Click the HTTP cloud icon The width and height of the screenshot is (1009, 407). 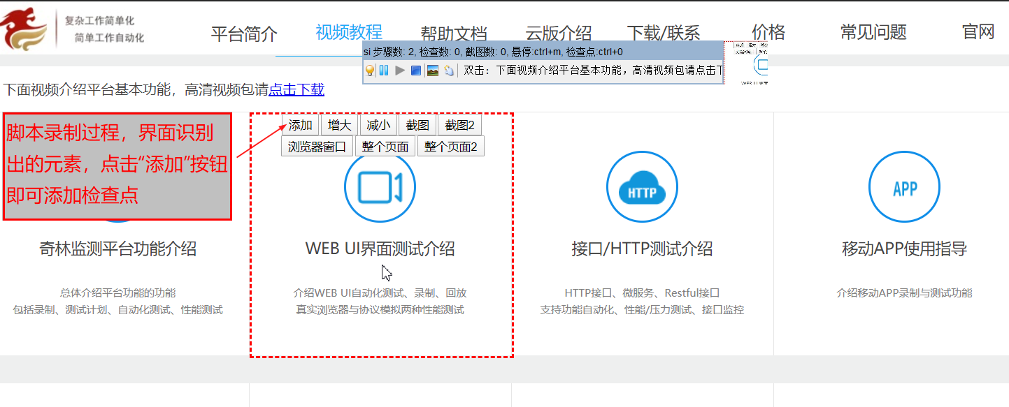[642, 187]
